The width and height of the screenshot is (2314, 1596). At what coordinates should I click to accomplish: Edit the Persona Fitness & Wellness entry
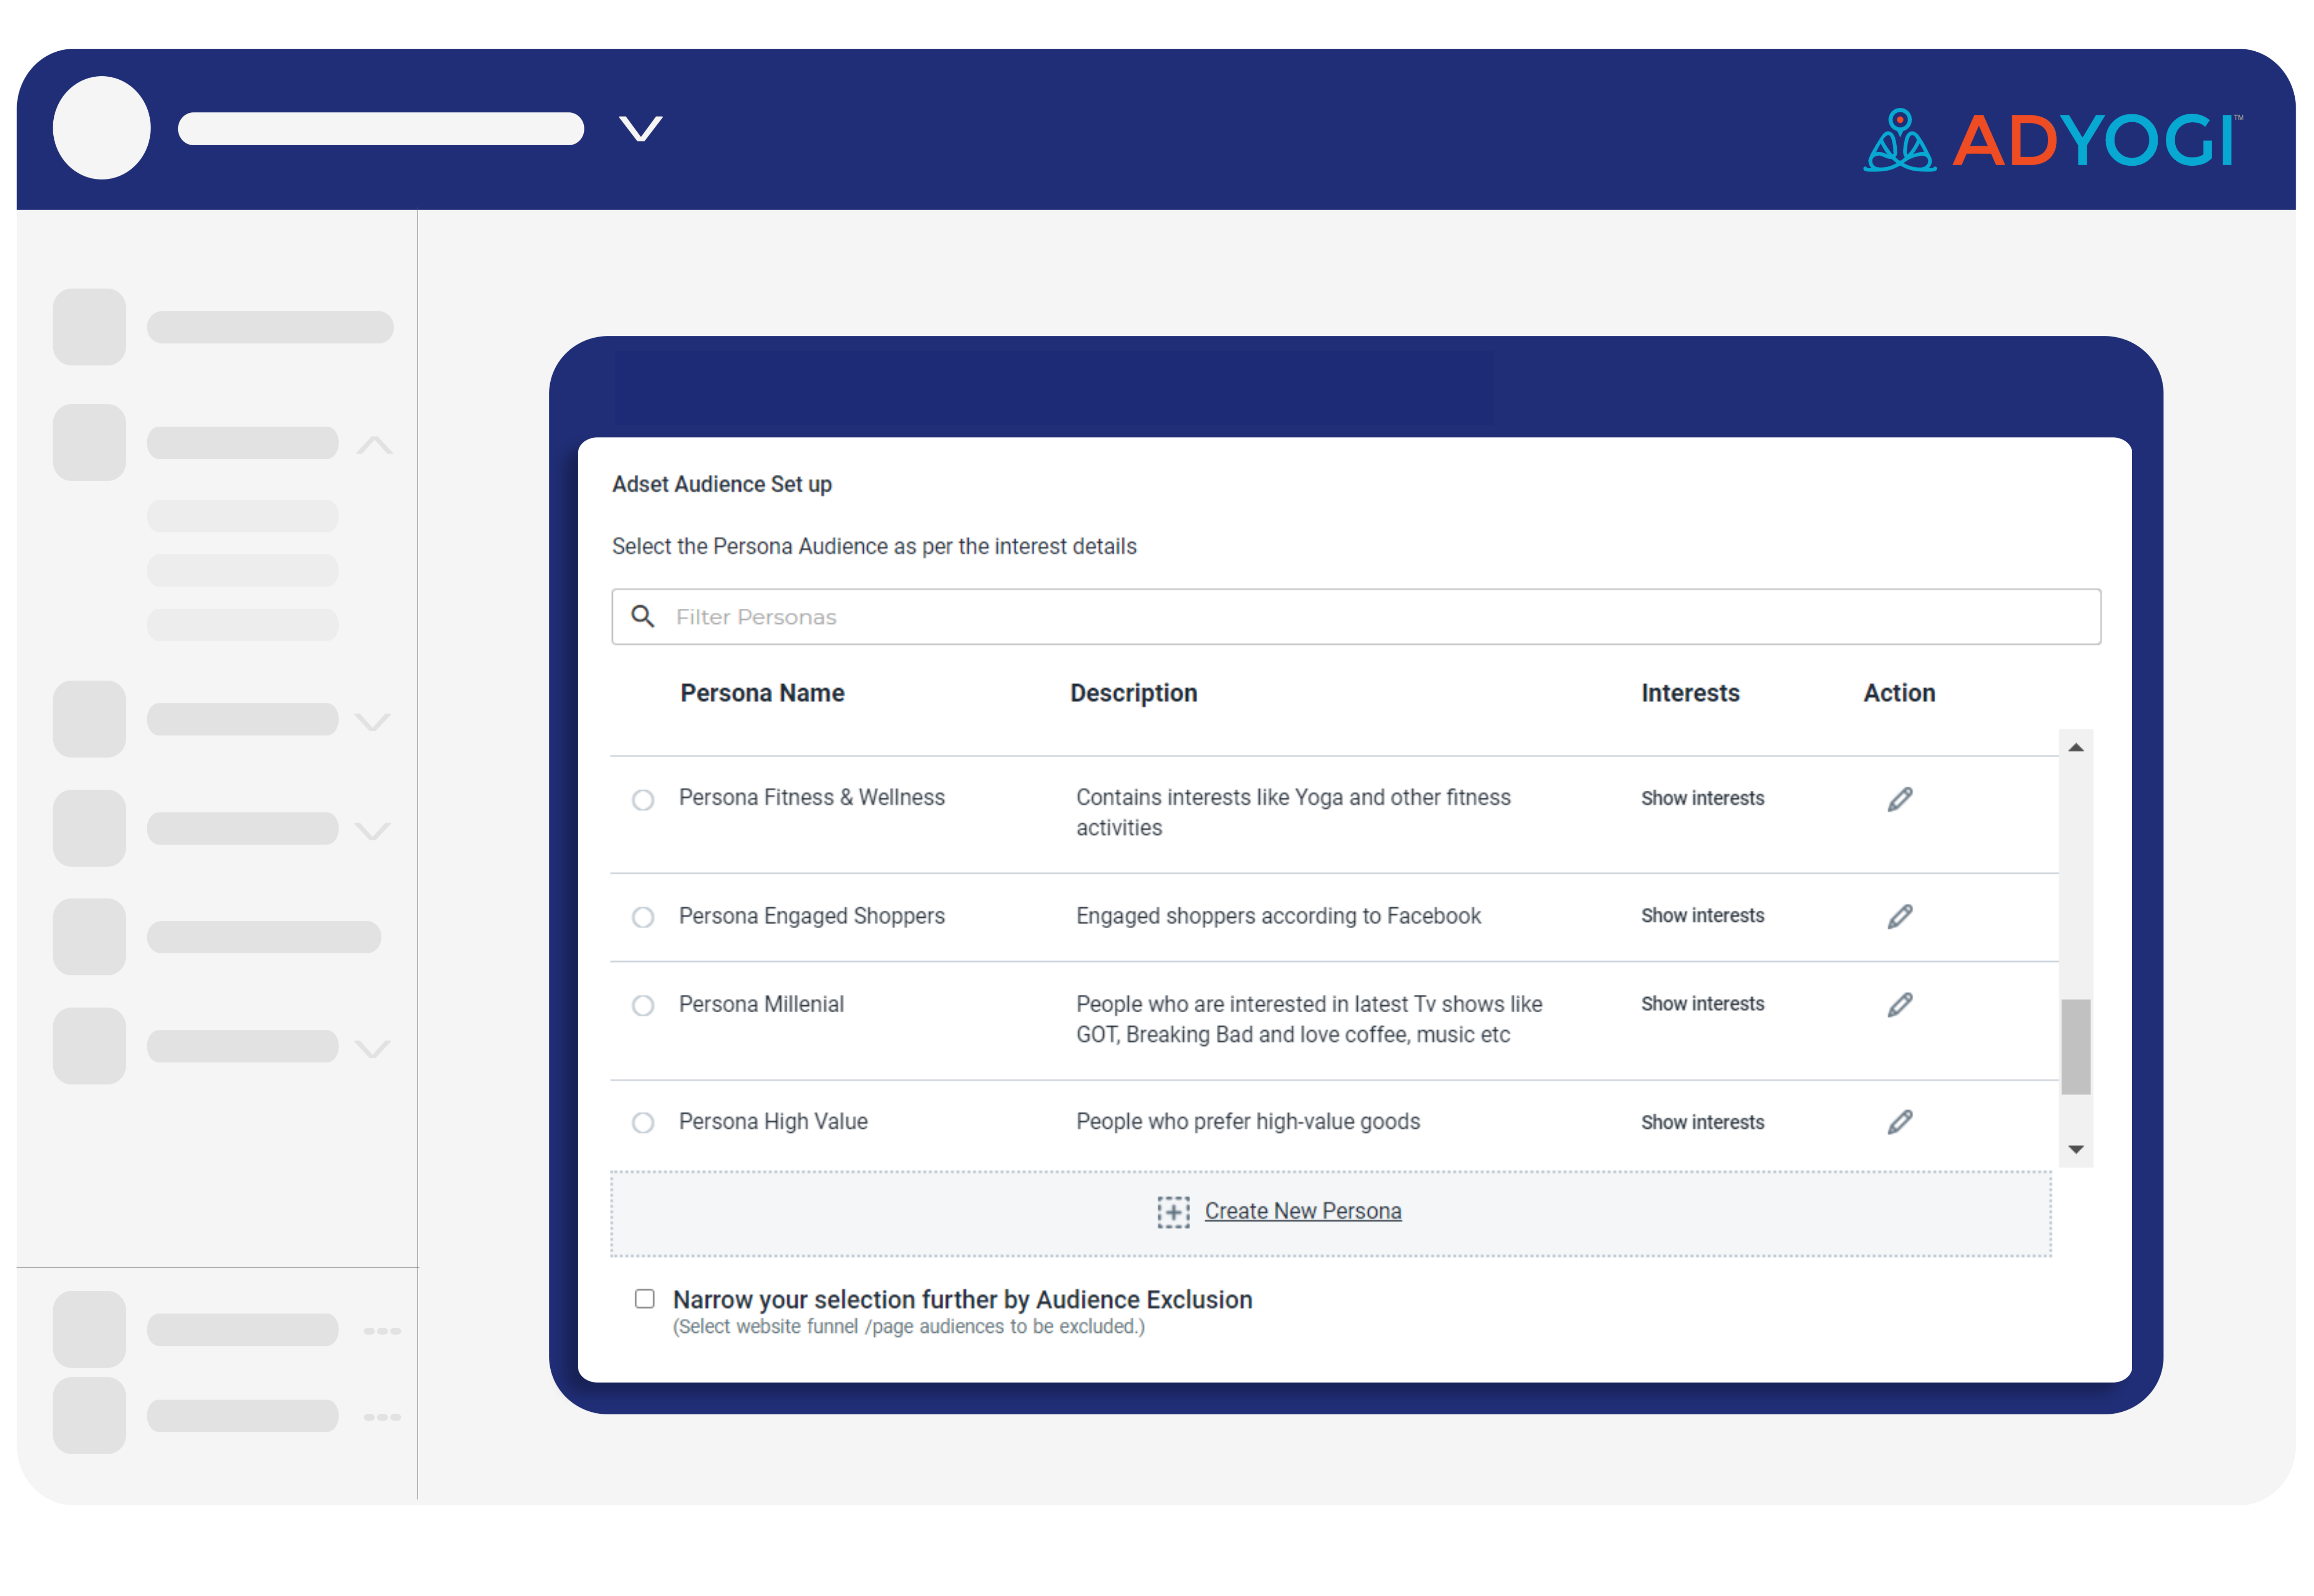1899,799
